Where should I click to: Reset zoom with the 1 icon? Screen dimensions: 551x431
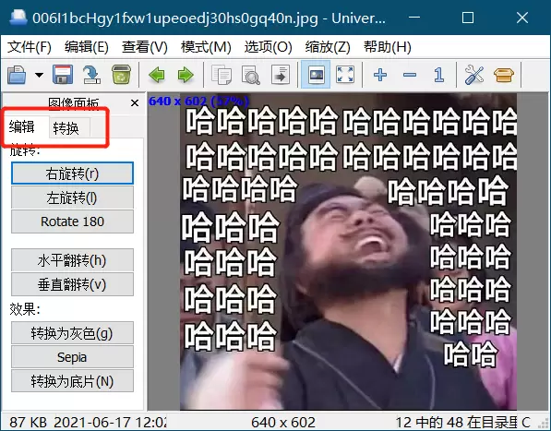click(x=439, y=75)
